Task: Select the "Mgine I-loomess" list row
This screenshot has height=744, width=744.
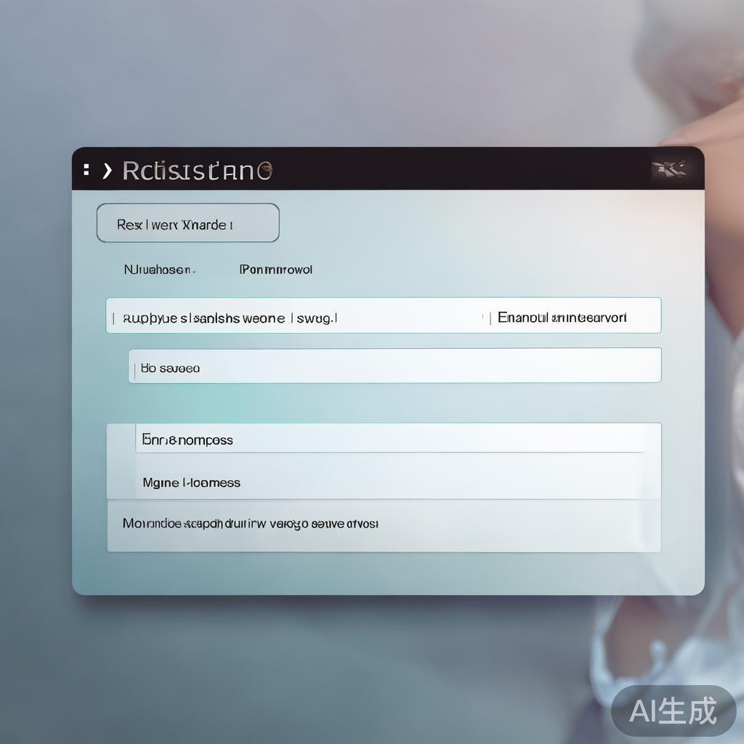Action: pyautogui.click(x=398, y=477)
